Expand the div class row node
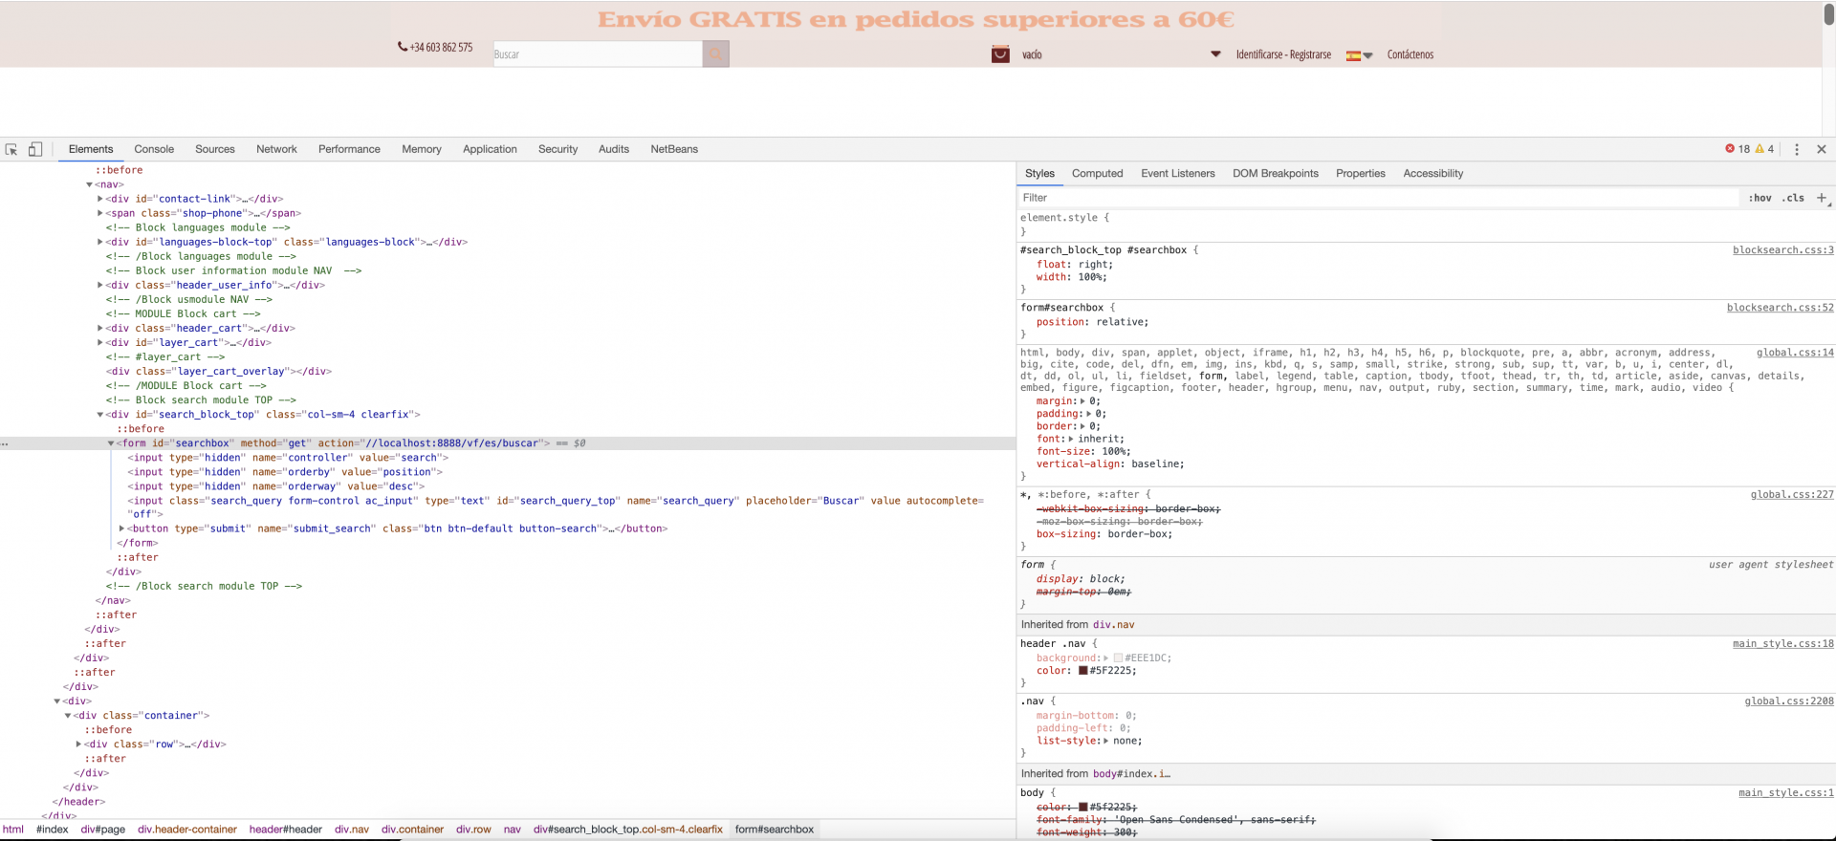The image size is (1836, 841). coord(79,744)
